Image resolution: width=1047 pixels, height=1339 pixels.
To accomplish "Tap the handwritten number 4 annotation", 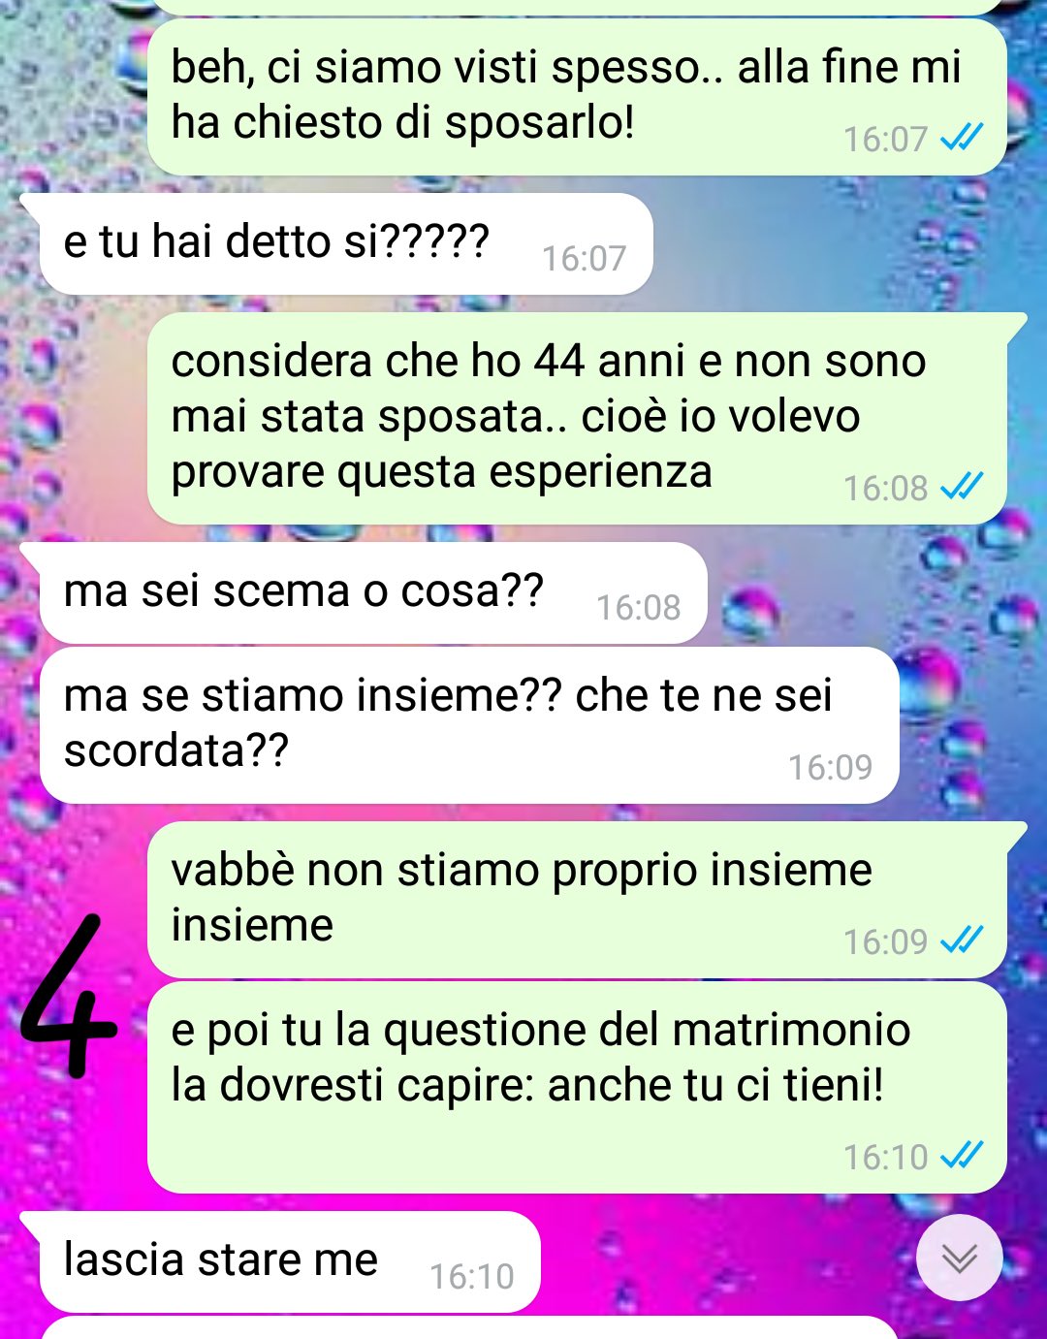I will pos(68,999).
